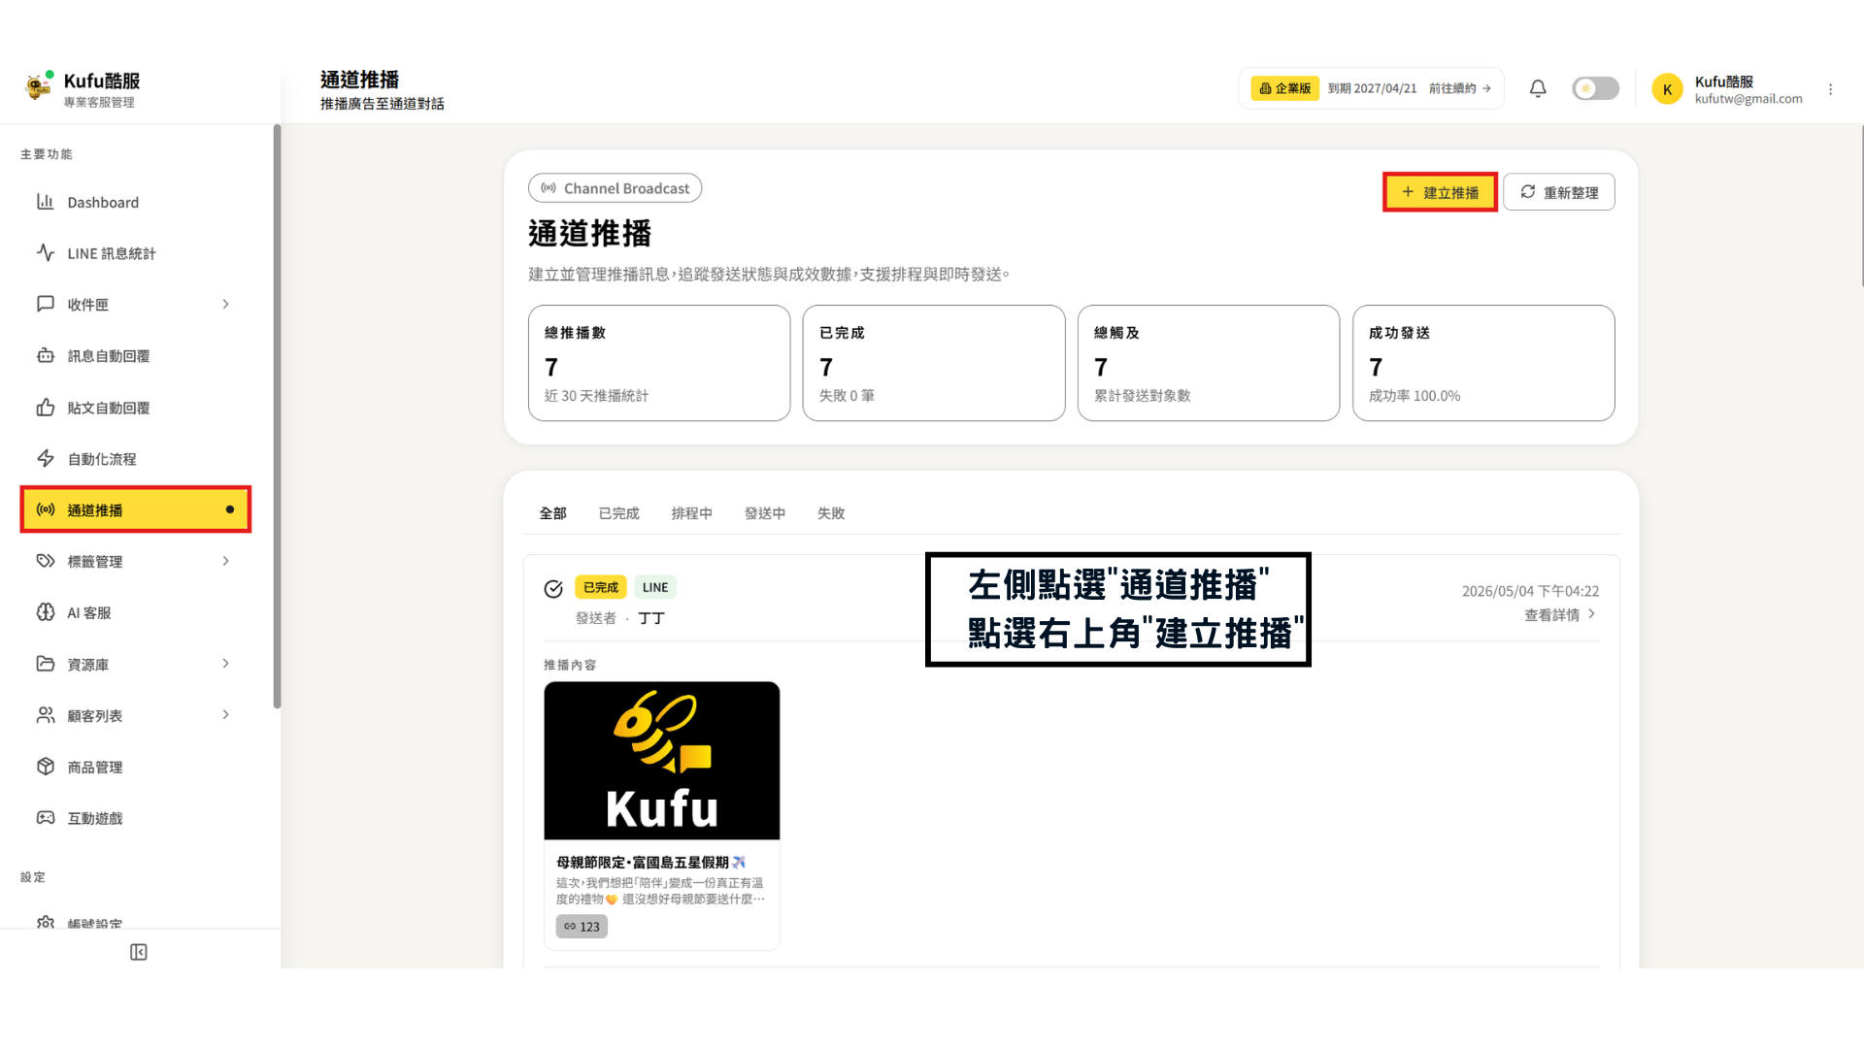Click the AI 客服 brain icon
1864x1048 pixels.
point(45,612)
